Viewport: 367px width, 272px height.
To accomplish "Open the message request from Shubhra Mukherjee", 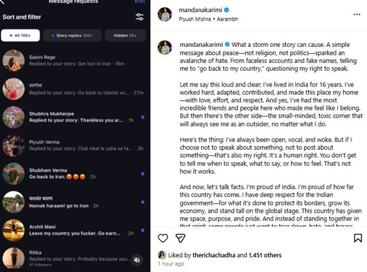I will click(73, 117).
